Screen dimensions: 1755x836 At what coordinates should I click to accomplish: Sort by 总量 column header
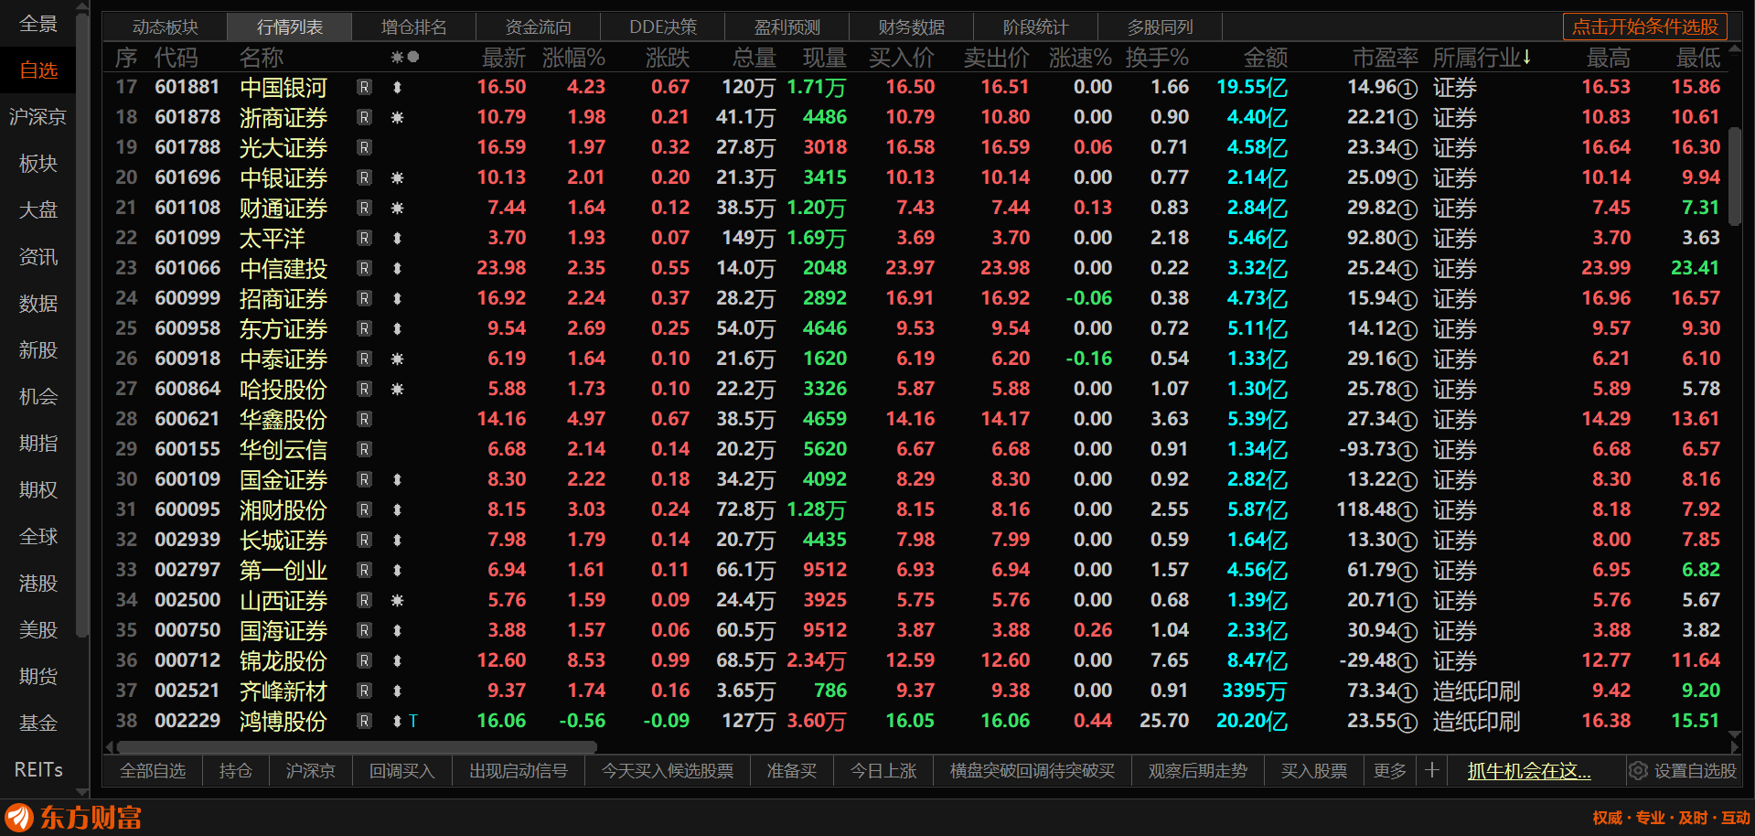click(x=754, y=58)
